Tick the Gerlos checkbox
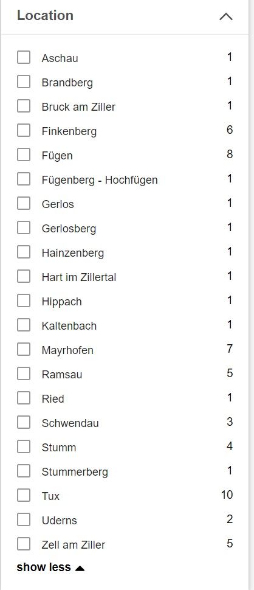 [x=24, y=204]
